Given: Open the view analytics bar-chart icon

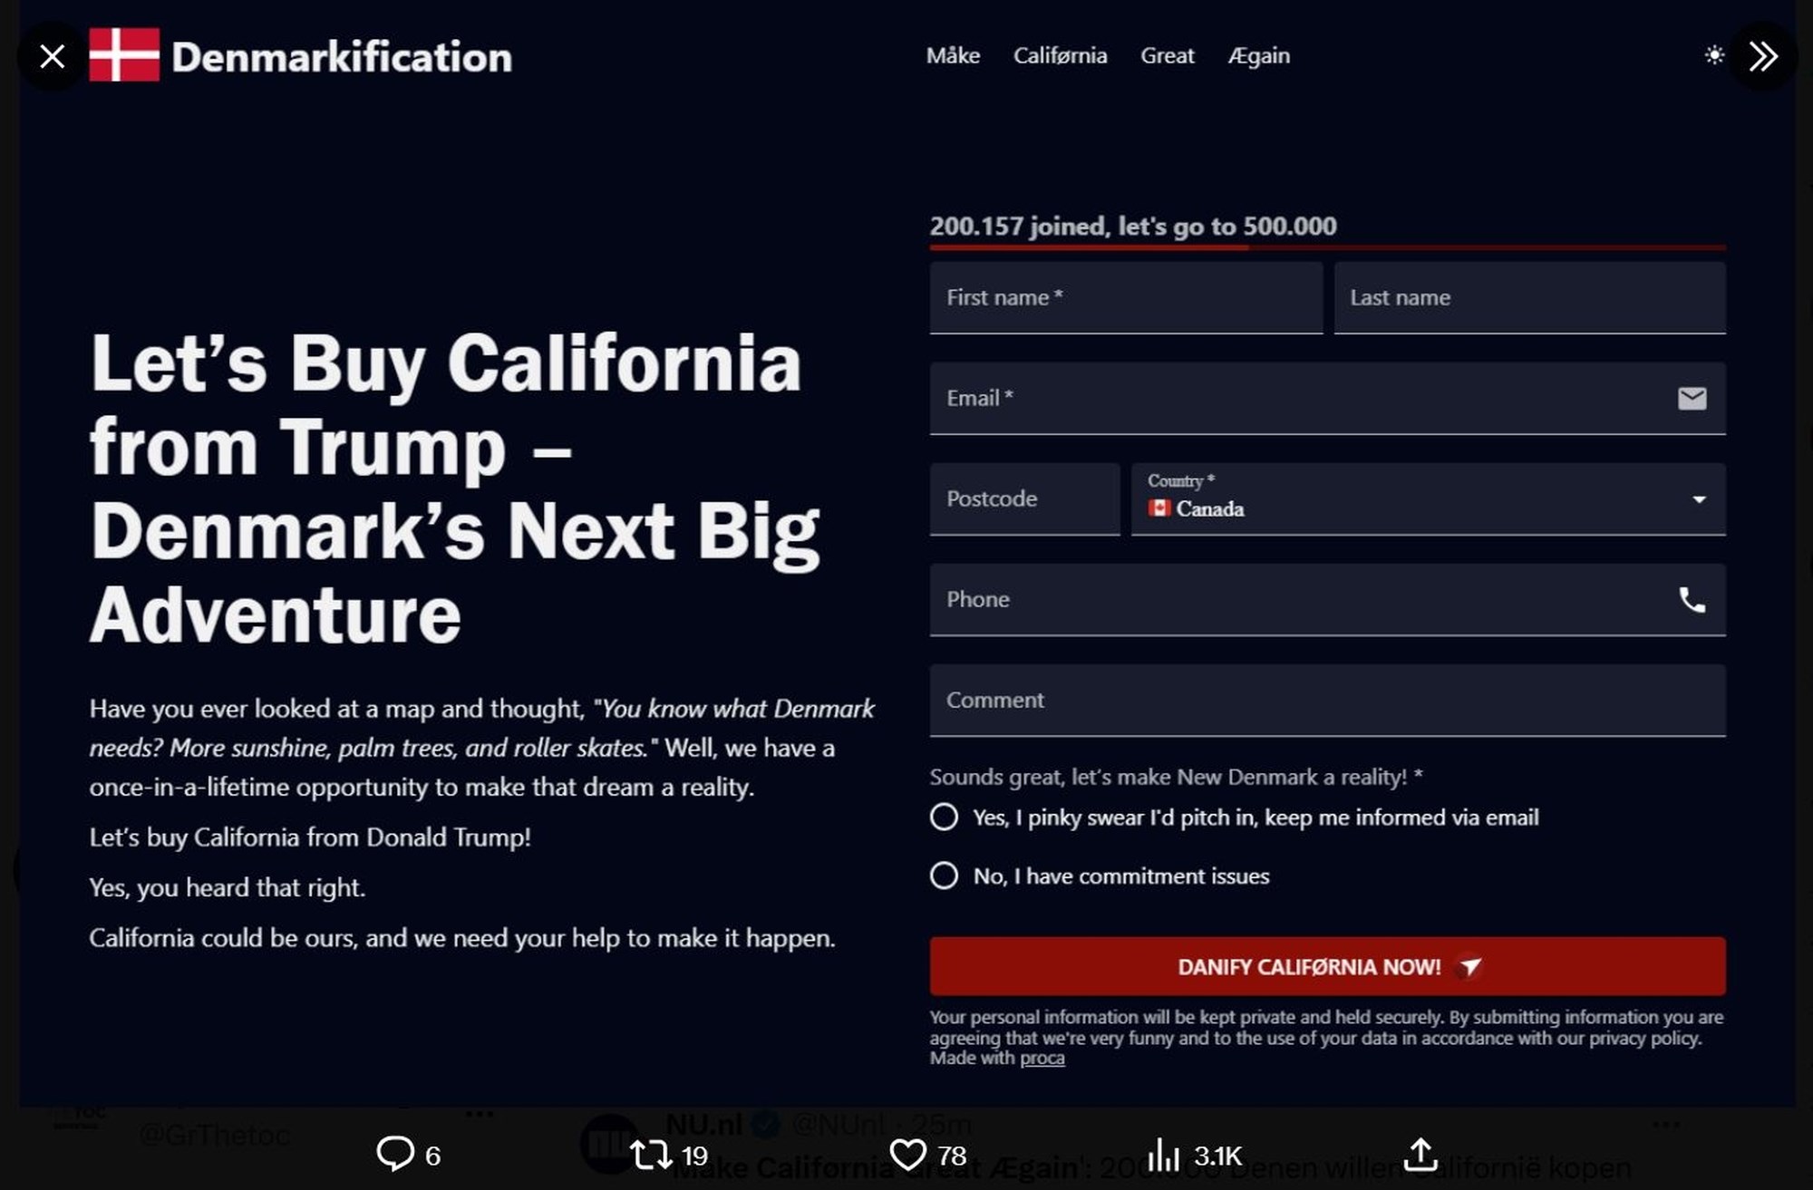Looking at the screenshot, I should pyautogui.click(x=1163, y=1155).
